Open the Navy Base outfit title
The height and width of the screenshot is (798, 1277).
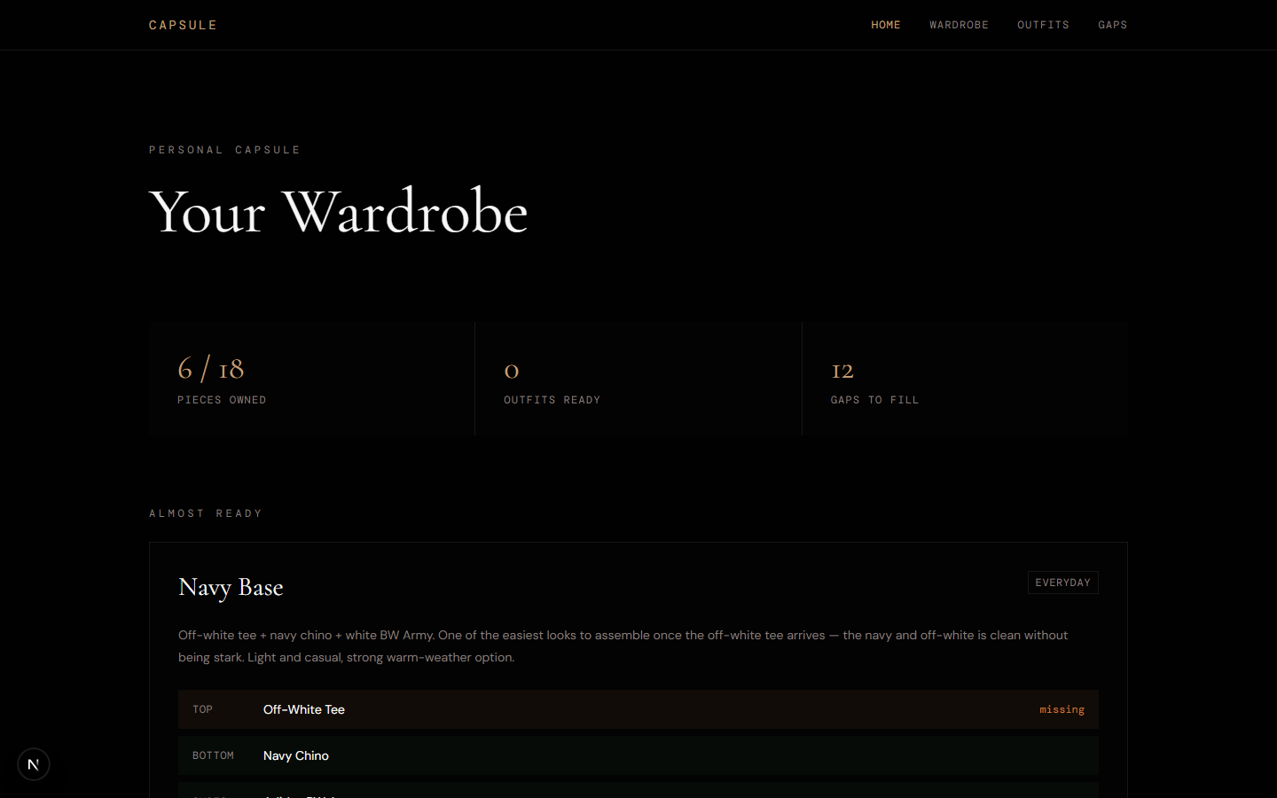[231, 587]
